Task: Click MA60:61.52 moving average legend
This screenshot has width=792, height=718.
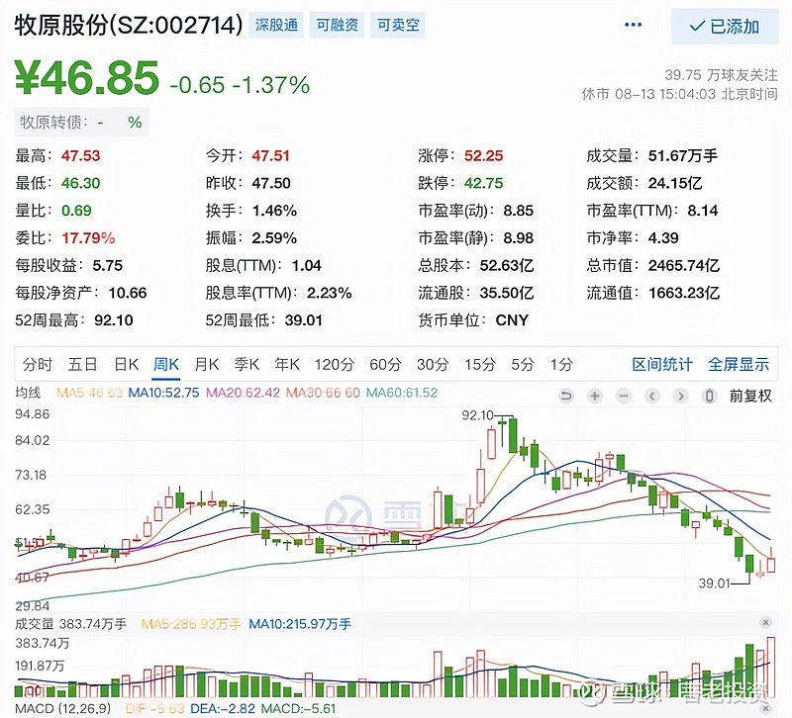Action: [402, 393]
